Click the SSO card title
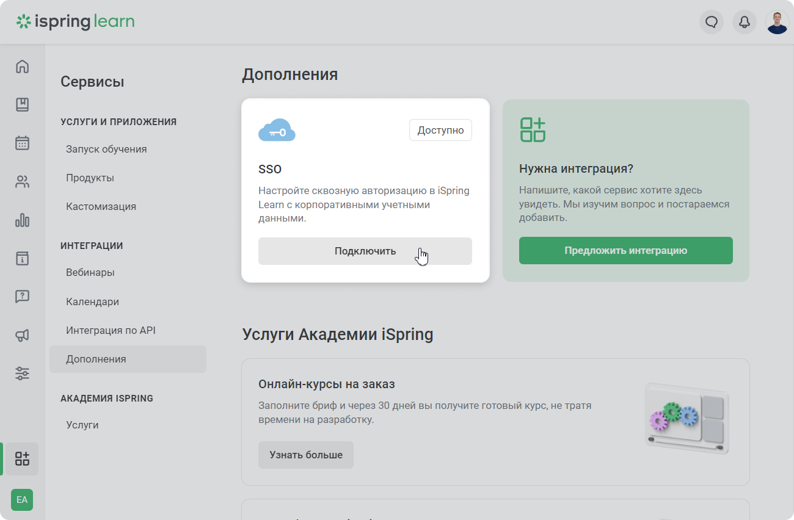The image size is (794, 520). 270,169
